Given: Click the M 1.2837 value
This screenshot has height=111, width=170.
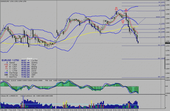Looking at the screenshot, I should 13,67.
